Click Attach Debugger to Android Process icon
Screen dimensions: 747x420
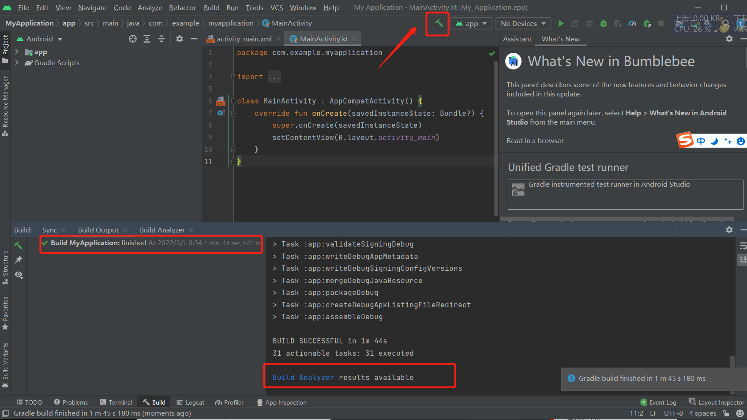(x=647, y=23)
